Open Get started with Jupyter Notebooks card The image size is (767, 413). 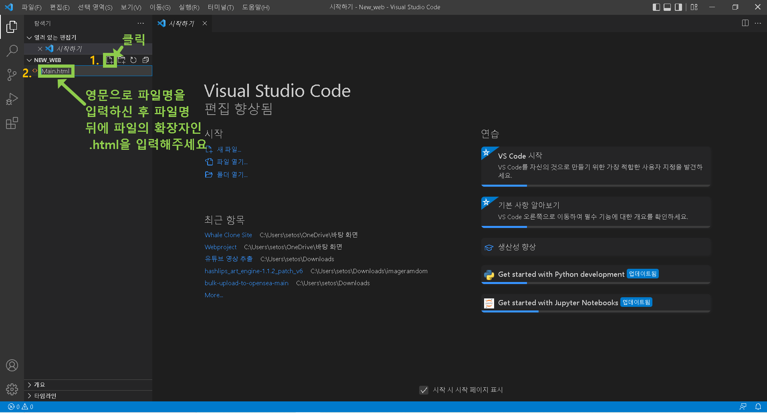[596, 303]
